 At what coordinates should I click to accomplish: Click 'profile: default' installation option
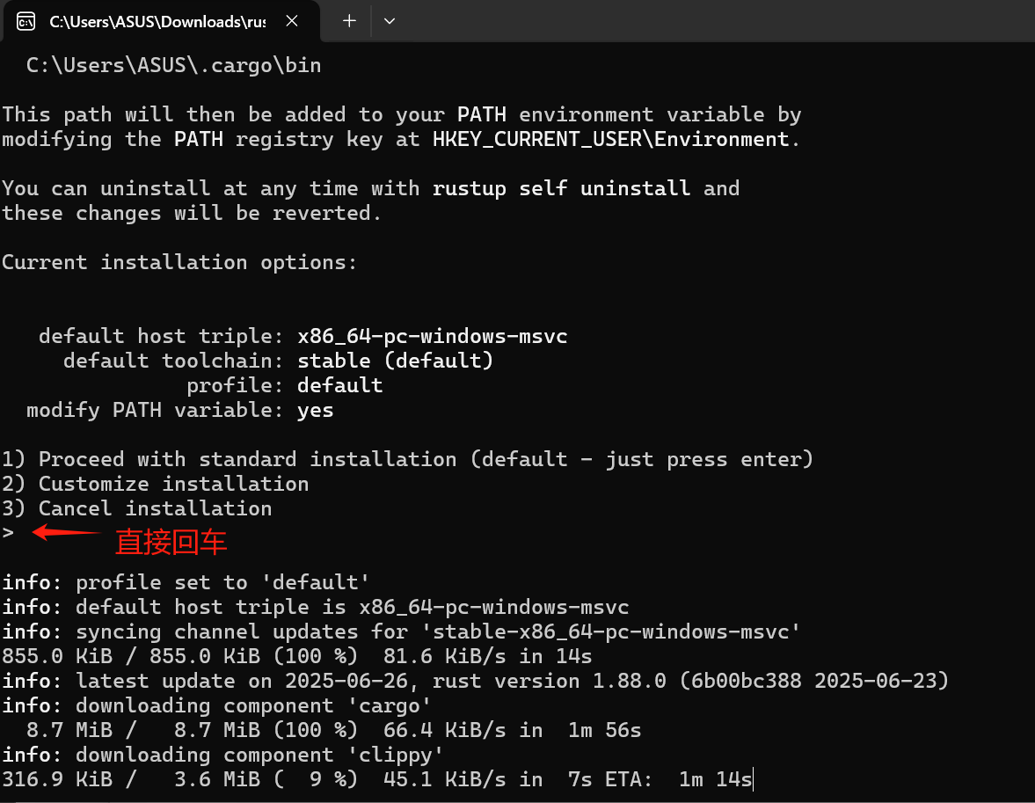[x=284, y=384]
